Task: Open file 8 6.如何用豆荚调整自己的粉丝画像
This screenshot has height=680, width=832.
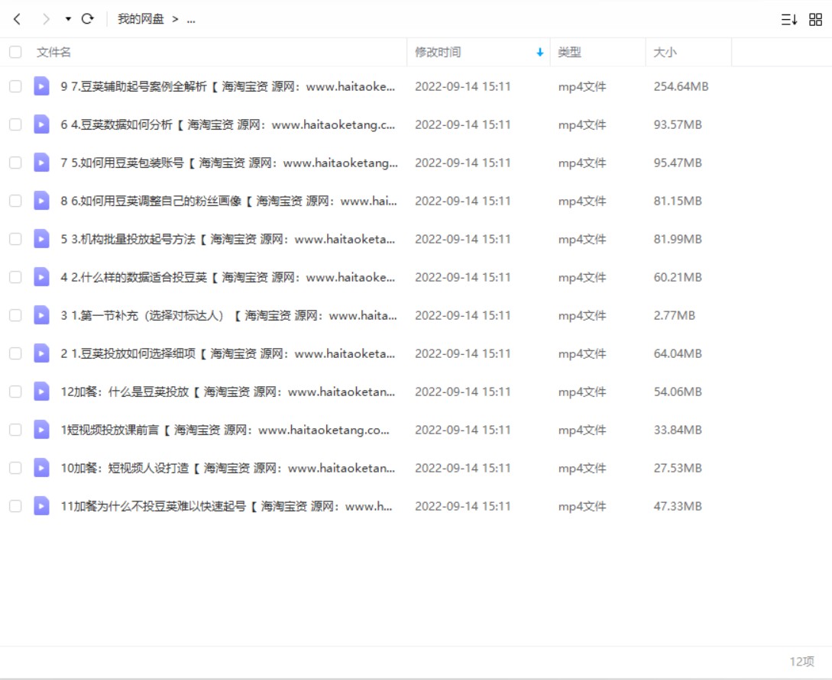Action: tap(228, 201)
